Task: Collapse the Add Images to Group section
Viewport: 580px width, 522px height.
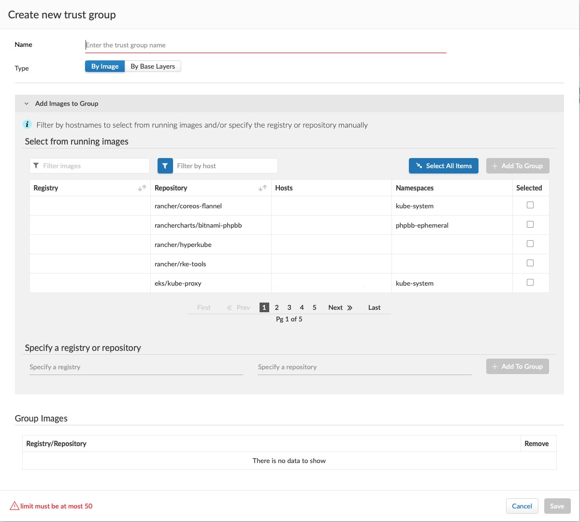Action: pyautogui.click(x=27, y=103)
